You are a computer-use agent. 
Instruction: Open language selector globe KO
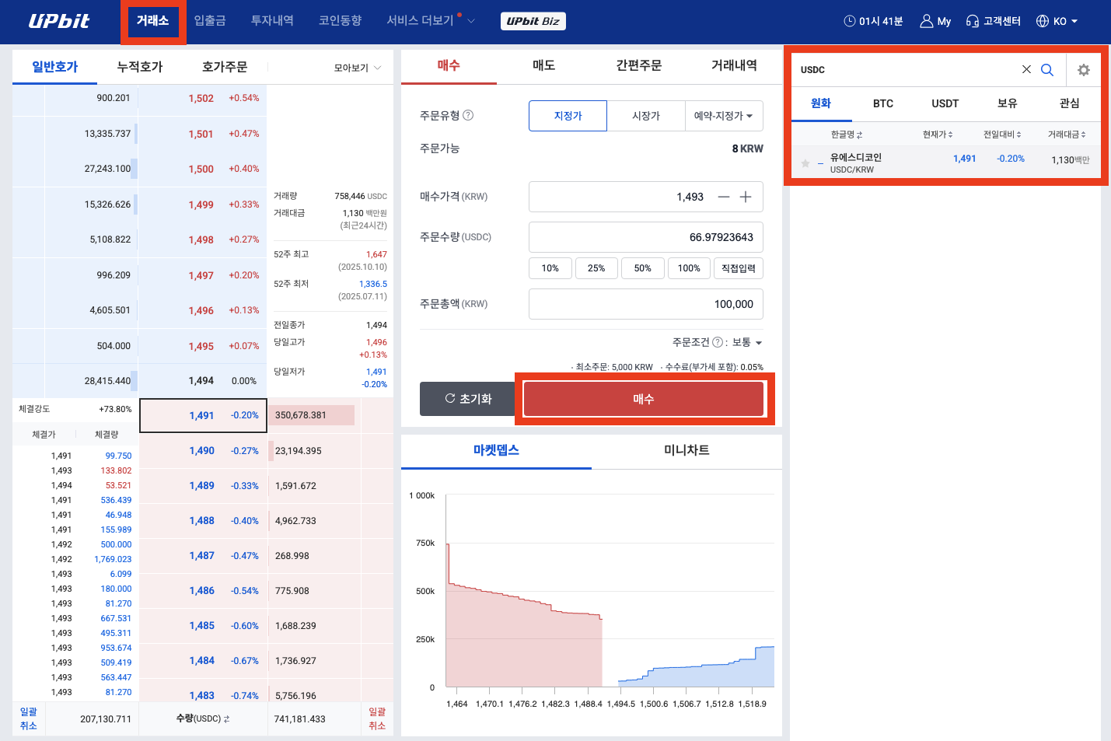1057,21
